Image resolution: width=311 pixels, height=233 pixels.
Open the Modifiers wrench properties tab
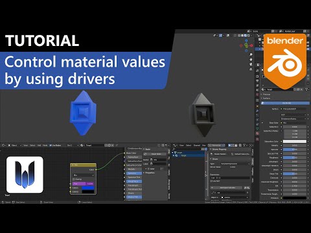coord(257,111)
